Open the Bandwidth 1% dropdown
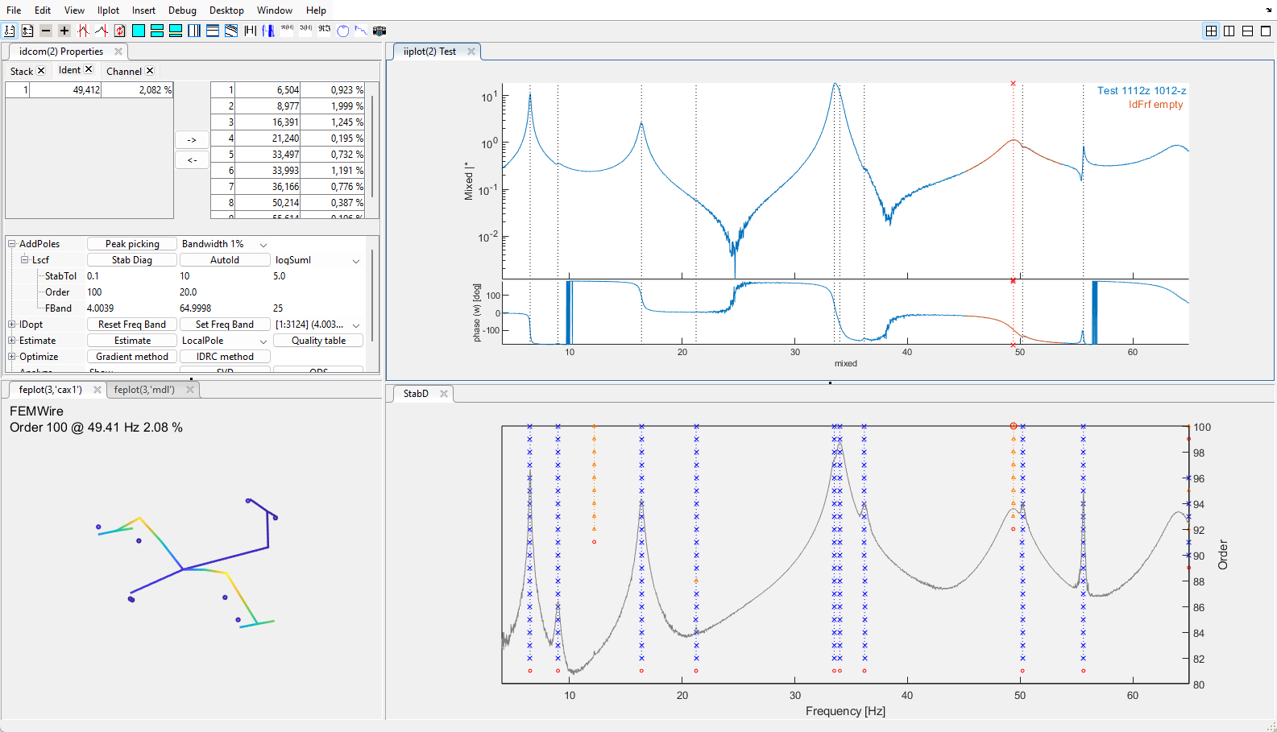1277x732 pixels. (263, 244)
